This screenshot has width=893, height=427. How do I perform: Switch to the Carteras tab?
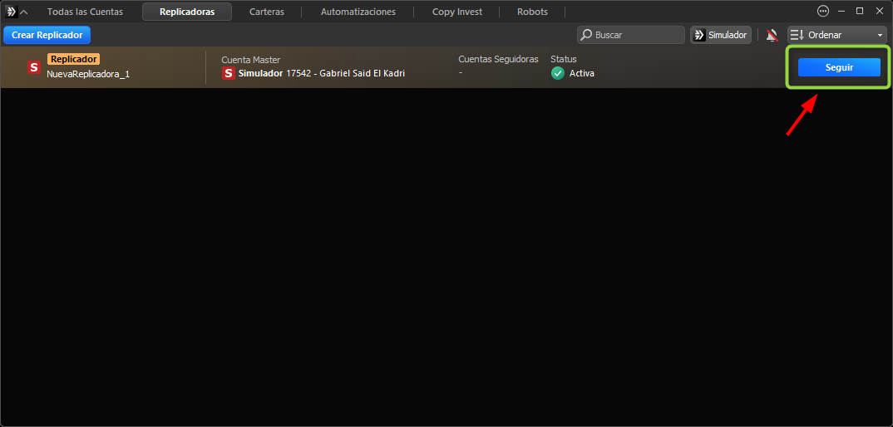(267, 12)
